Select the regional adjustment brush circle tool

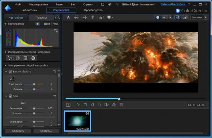tap(33, 58)
